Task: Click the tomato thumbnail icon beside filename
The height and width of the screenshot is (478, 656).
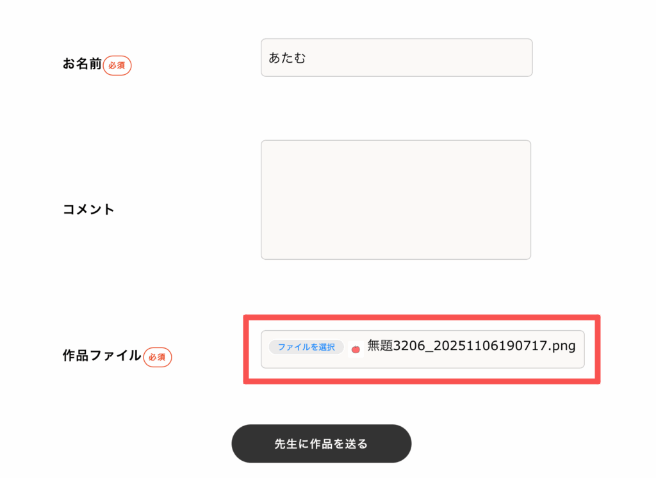Action: [x=356, y=349]
